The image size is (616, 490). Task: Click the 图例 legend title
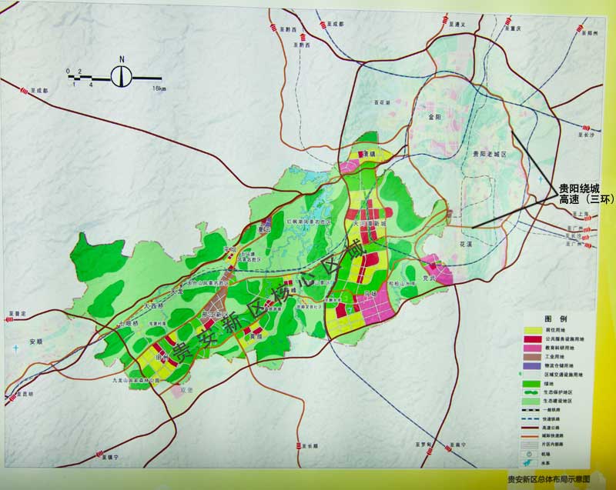tap(555, 318)
